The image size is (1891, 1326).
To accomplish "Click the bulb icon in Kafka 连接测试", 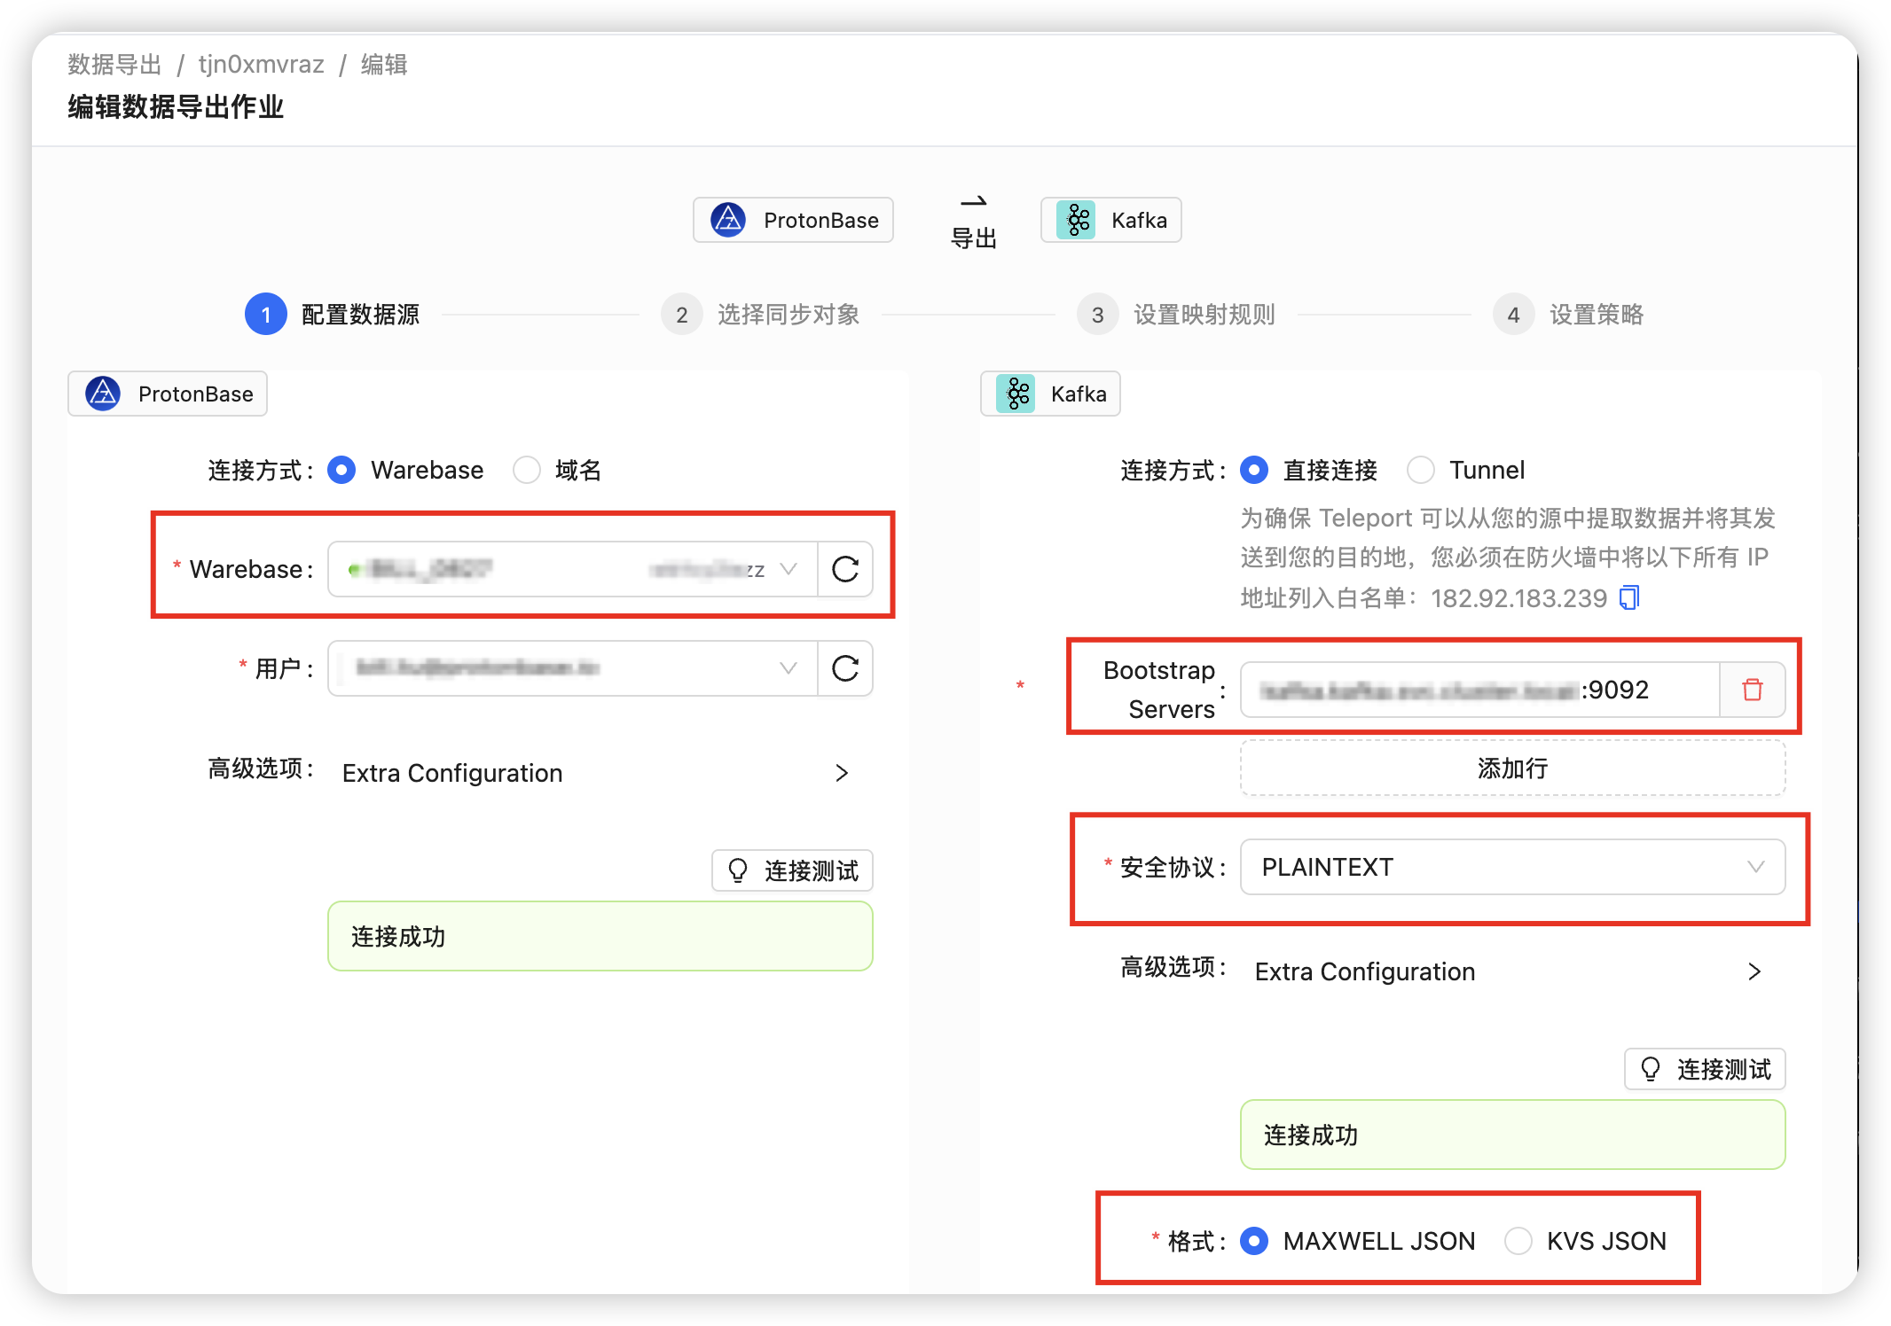I will [x=1651, y=1069].
